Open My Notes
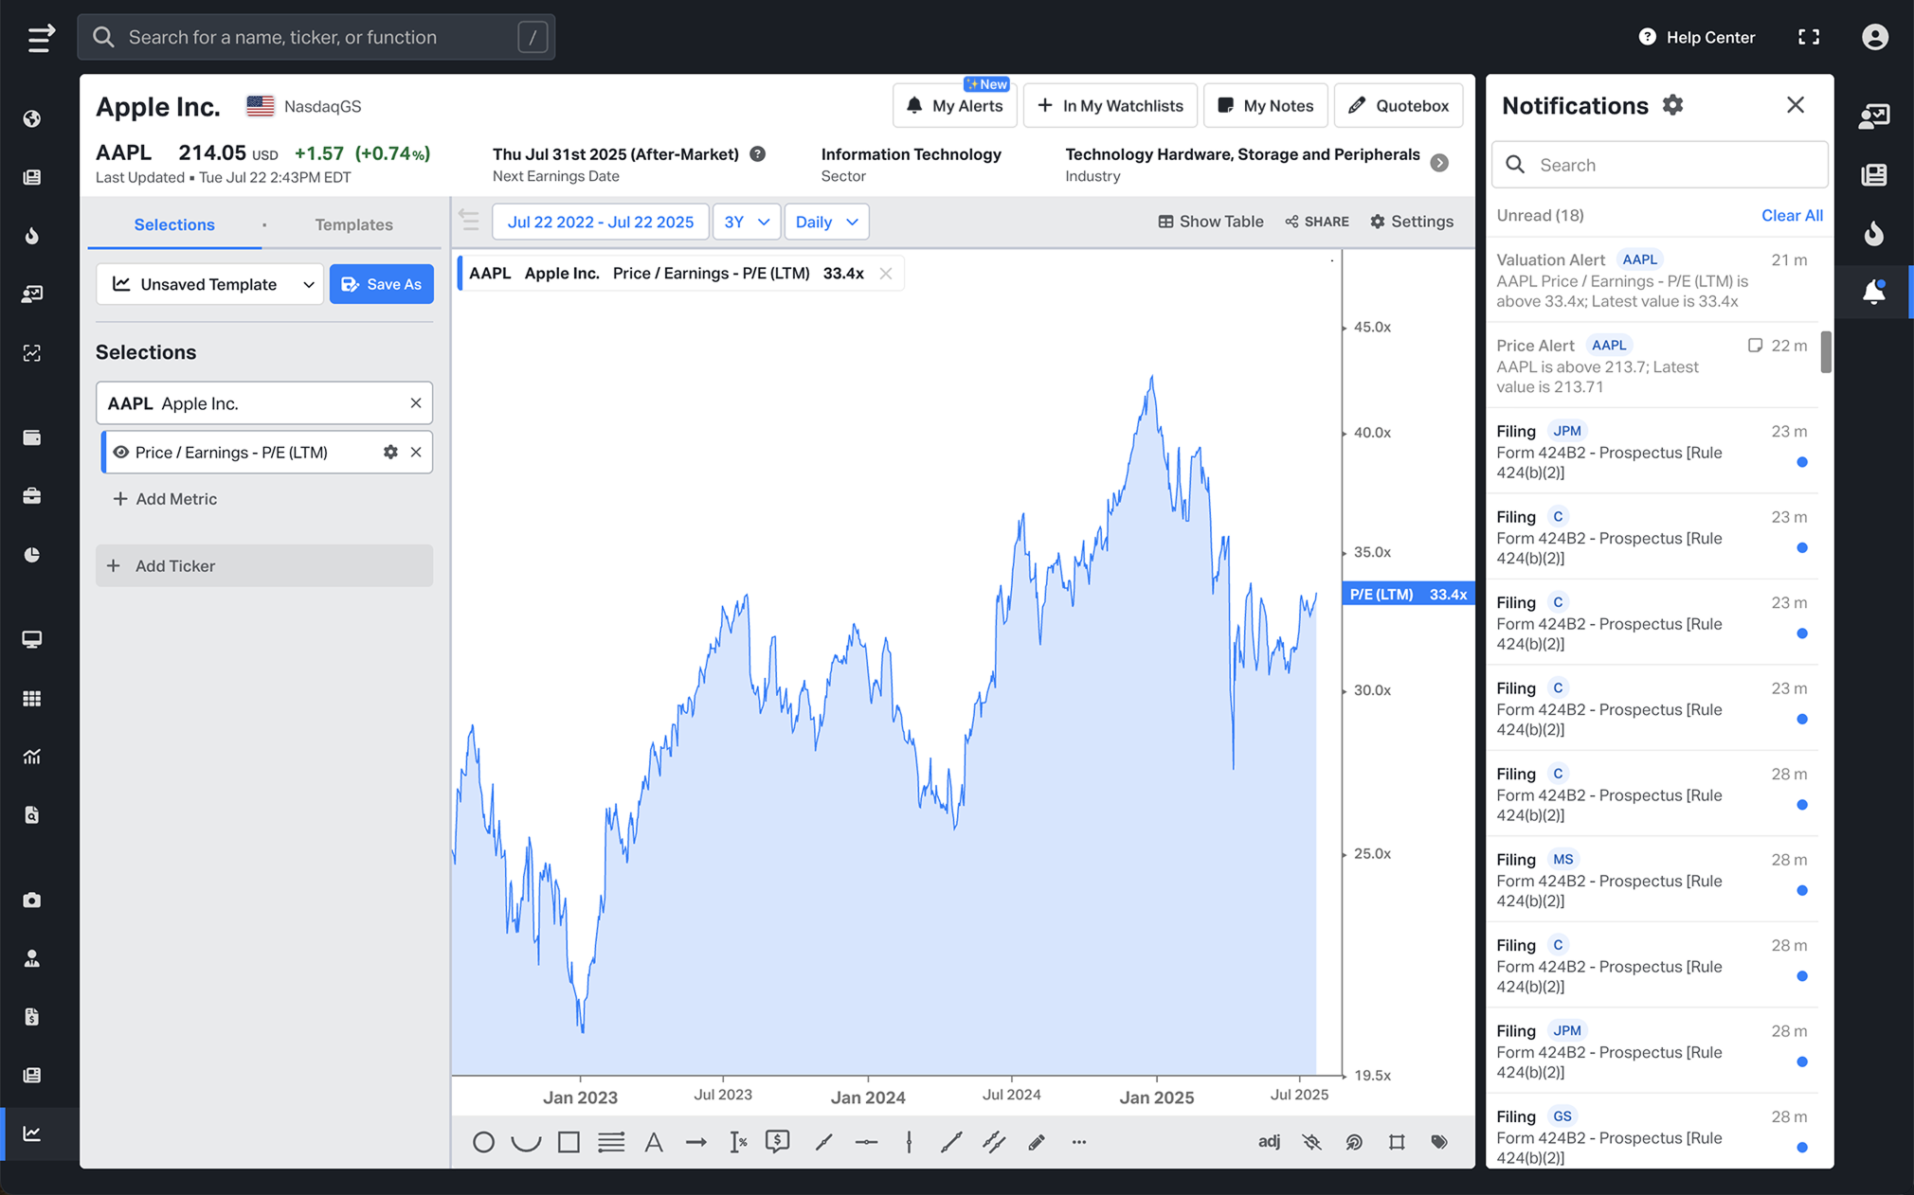1914x1195 pixels. tap(1266, 105)
